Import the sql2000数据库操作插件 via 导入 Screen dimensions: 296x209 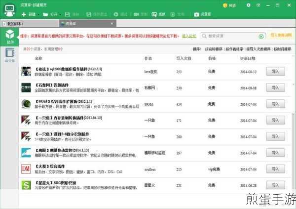click(276, 72)
